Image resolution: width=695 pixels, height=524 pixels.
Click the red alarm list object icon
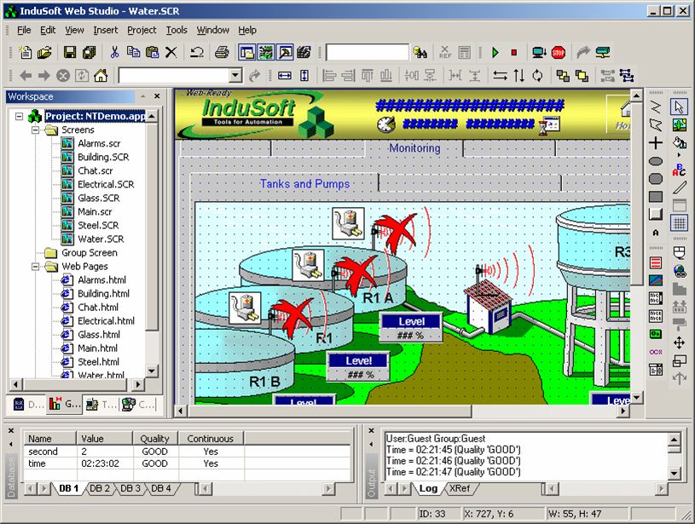656,262
